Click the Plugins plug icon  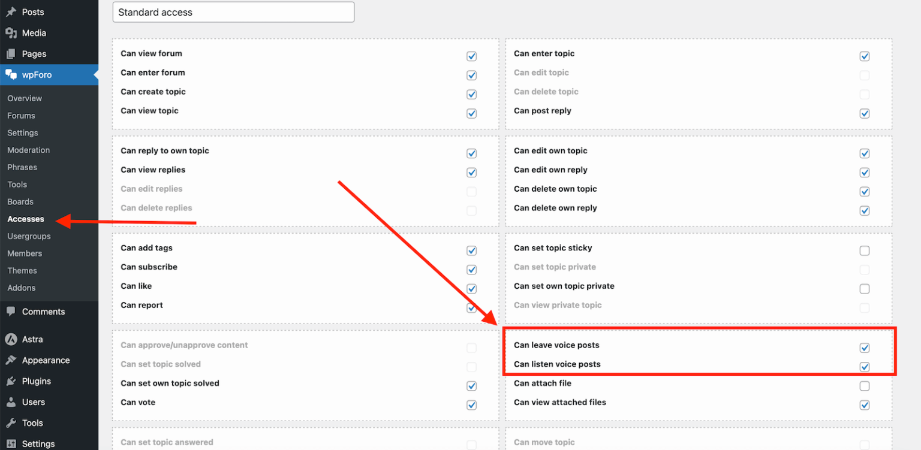click(11, 381)
